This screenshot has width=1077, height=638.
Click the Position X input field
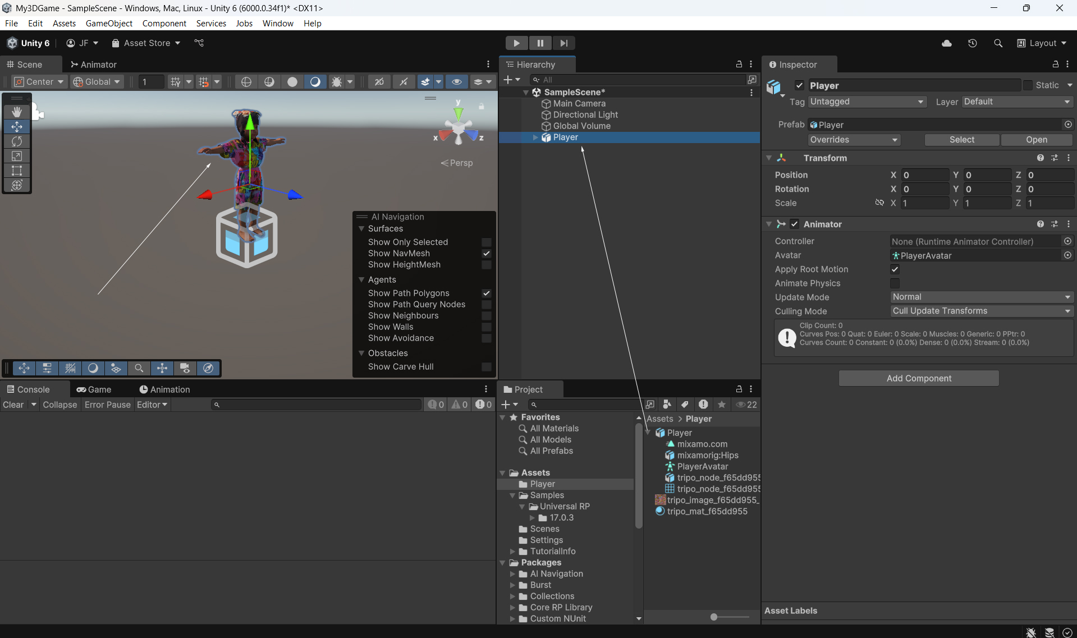pyautogui.click(x=924, y=175)
